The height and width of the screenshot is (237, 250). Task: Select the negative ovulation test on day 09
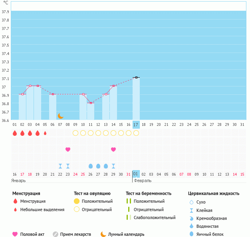coord(75,133)
